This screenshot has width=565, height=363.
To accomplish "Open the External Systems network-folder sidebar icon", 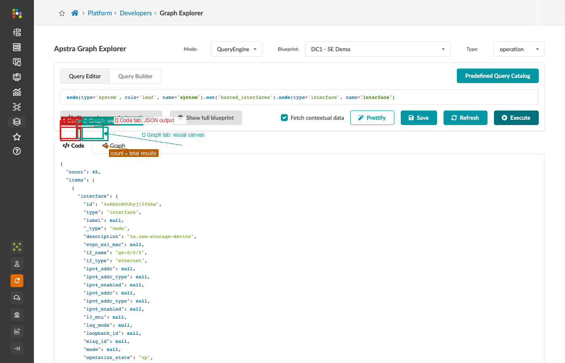I will [17, 107].
